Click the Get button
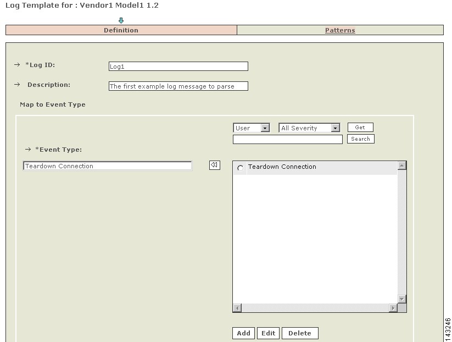This screenshot has width=452, height=342. tap(360, 127)
